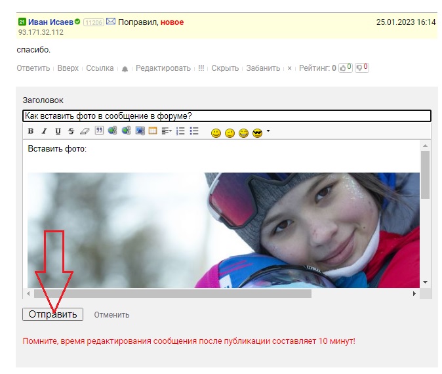The image size is (442, 374).
Task: Apply italic formatting button
Action: tap(44, 131)
